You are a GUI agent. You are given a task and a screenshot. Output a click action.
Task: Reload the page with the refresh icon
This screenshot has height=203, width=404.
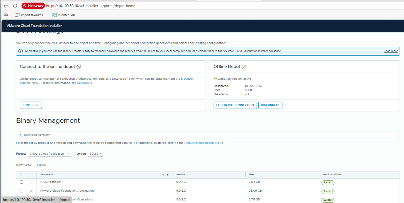(15, 6)
